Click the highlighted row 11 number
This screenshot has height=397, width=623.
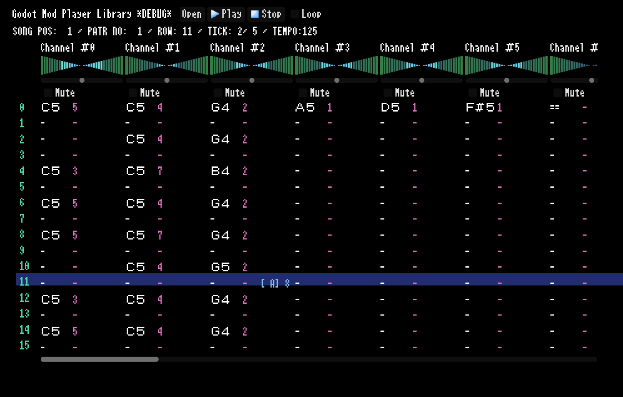(x=24, y=282)
